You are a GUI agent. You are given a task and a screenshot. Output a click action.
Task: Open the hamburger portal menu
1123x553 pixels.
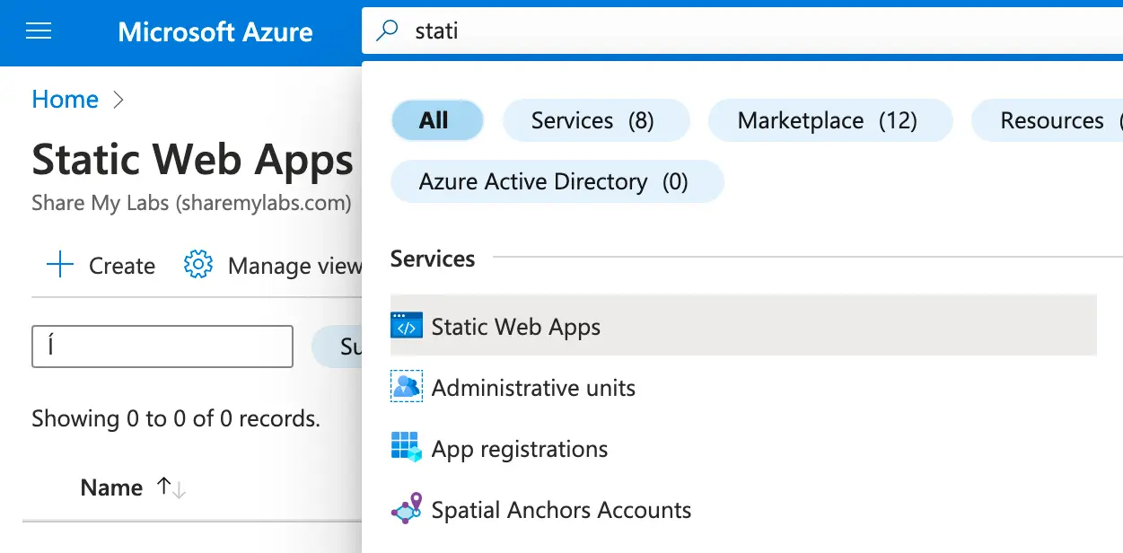[x=39, y=32]
